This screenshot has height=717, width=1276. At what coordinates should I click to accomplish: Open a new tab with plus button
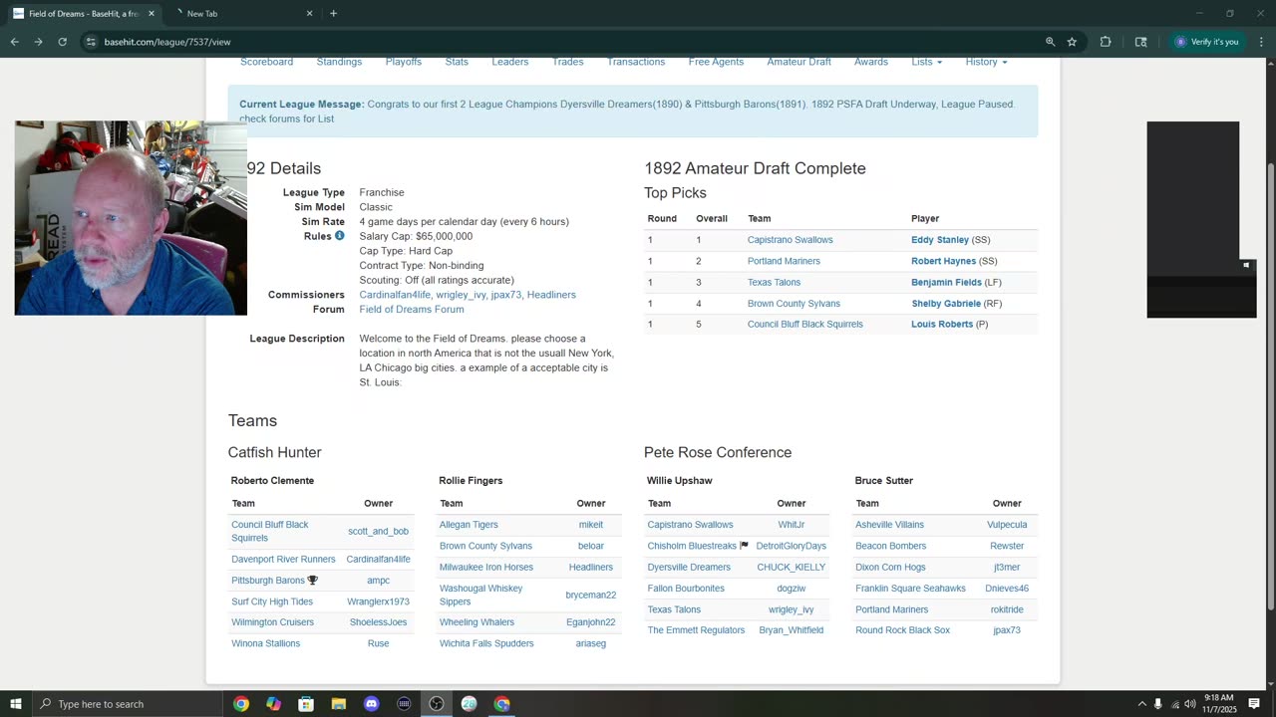point(333,13)
